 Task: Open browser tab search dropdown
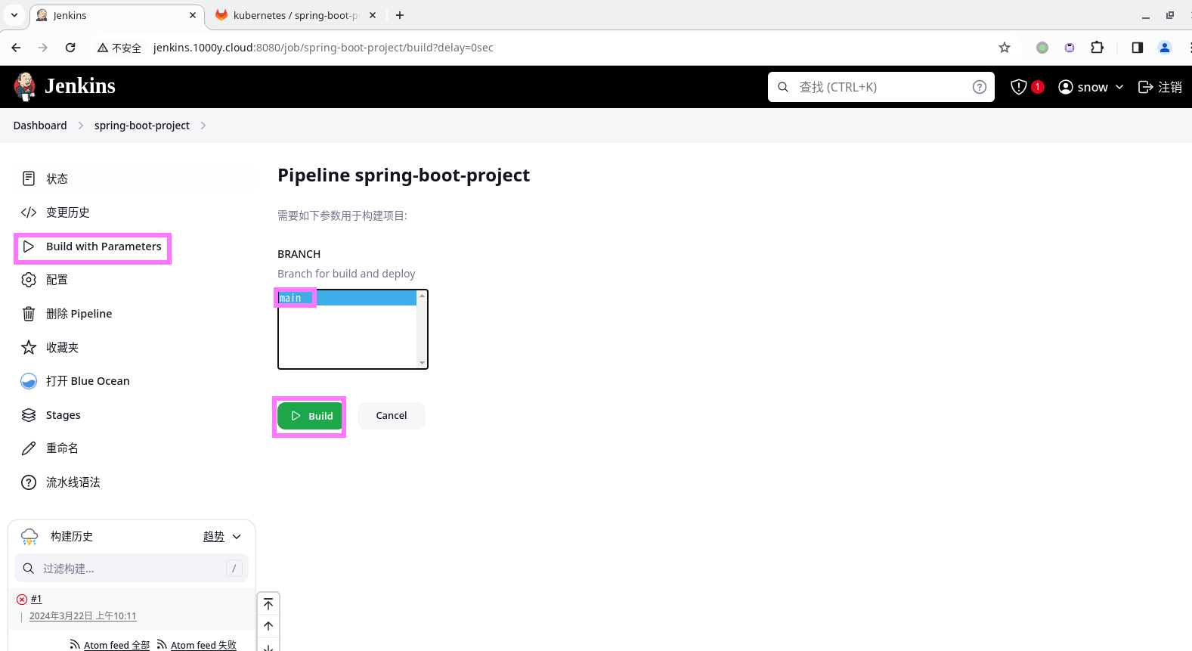click(x=14, y=15)
